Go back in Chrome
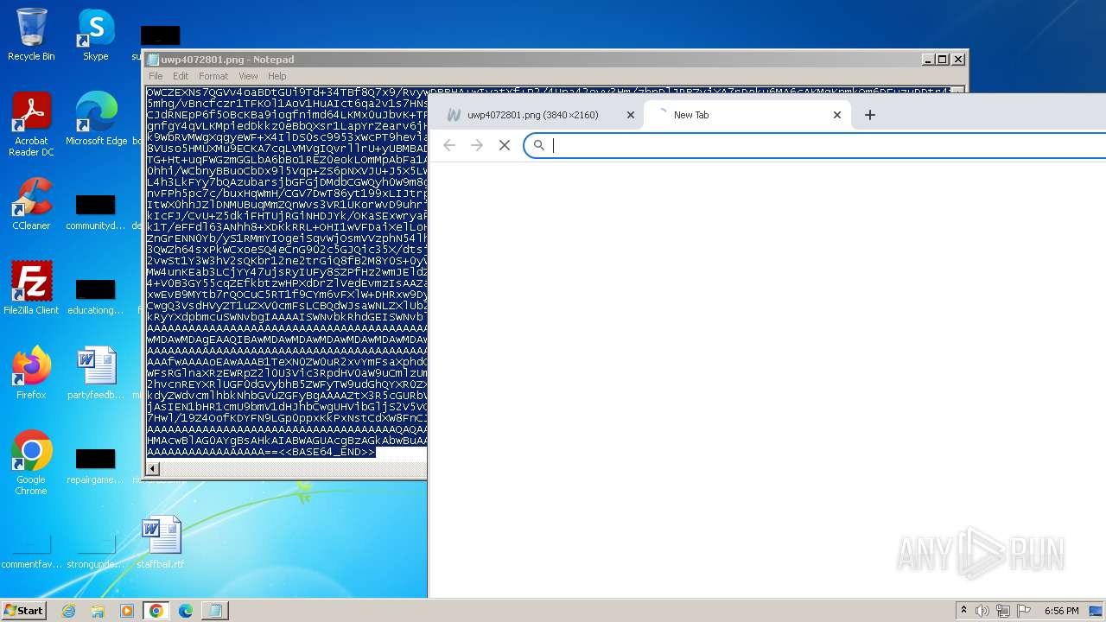 point(449,145)
